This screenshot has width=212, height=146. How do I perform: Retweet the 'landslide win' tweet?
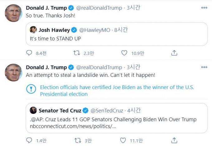coord(77,140)
